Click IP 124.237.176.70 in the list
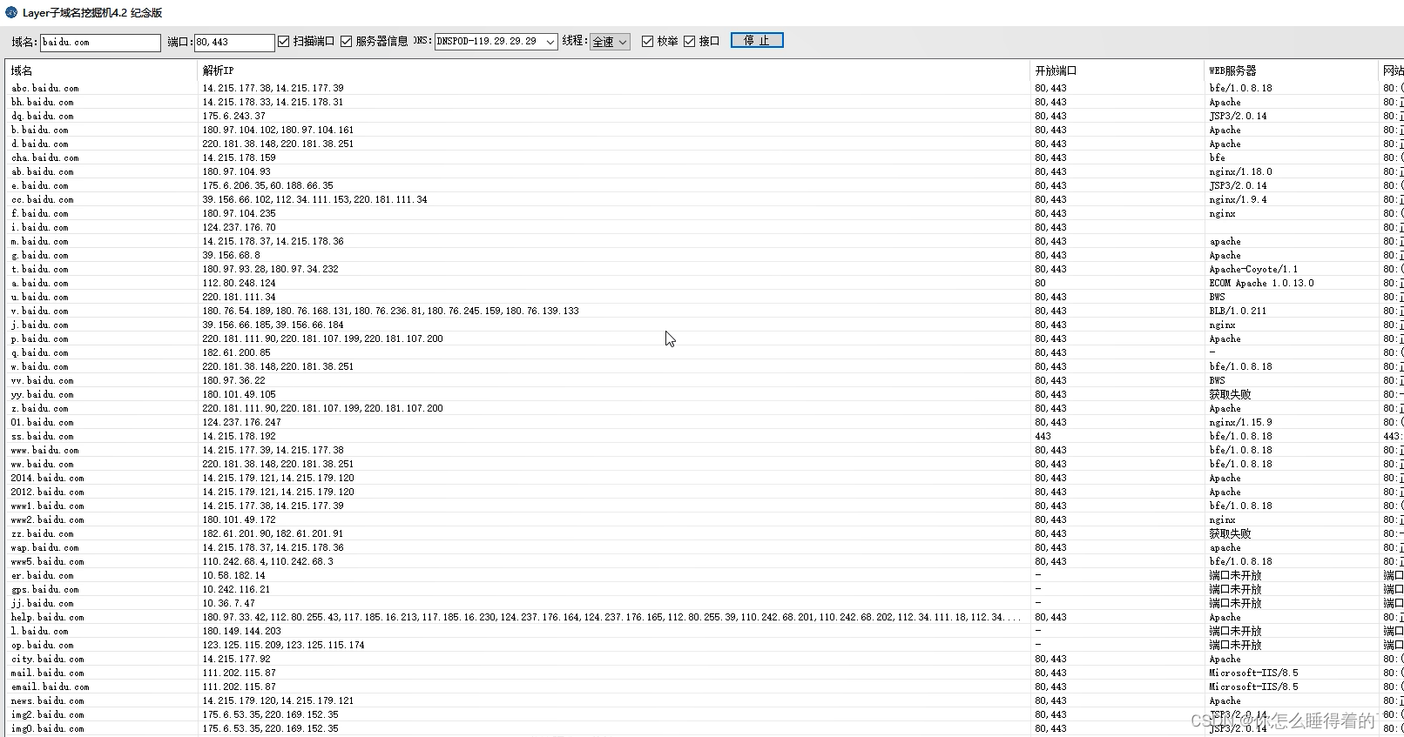 (240, 227)
